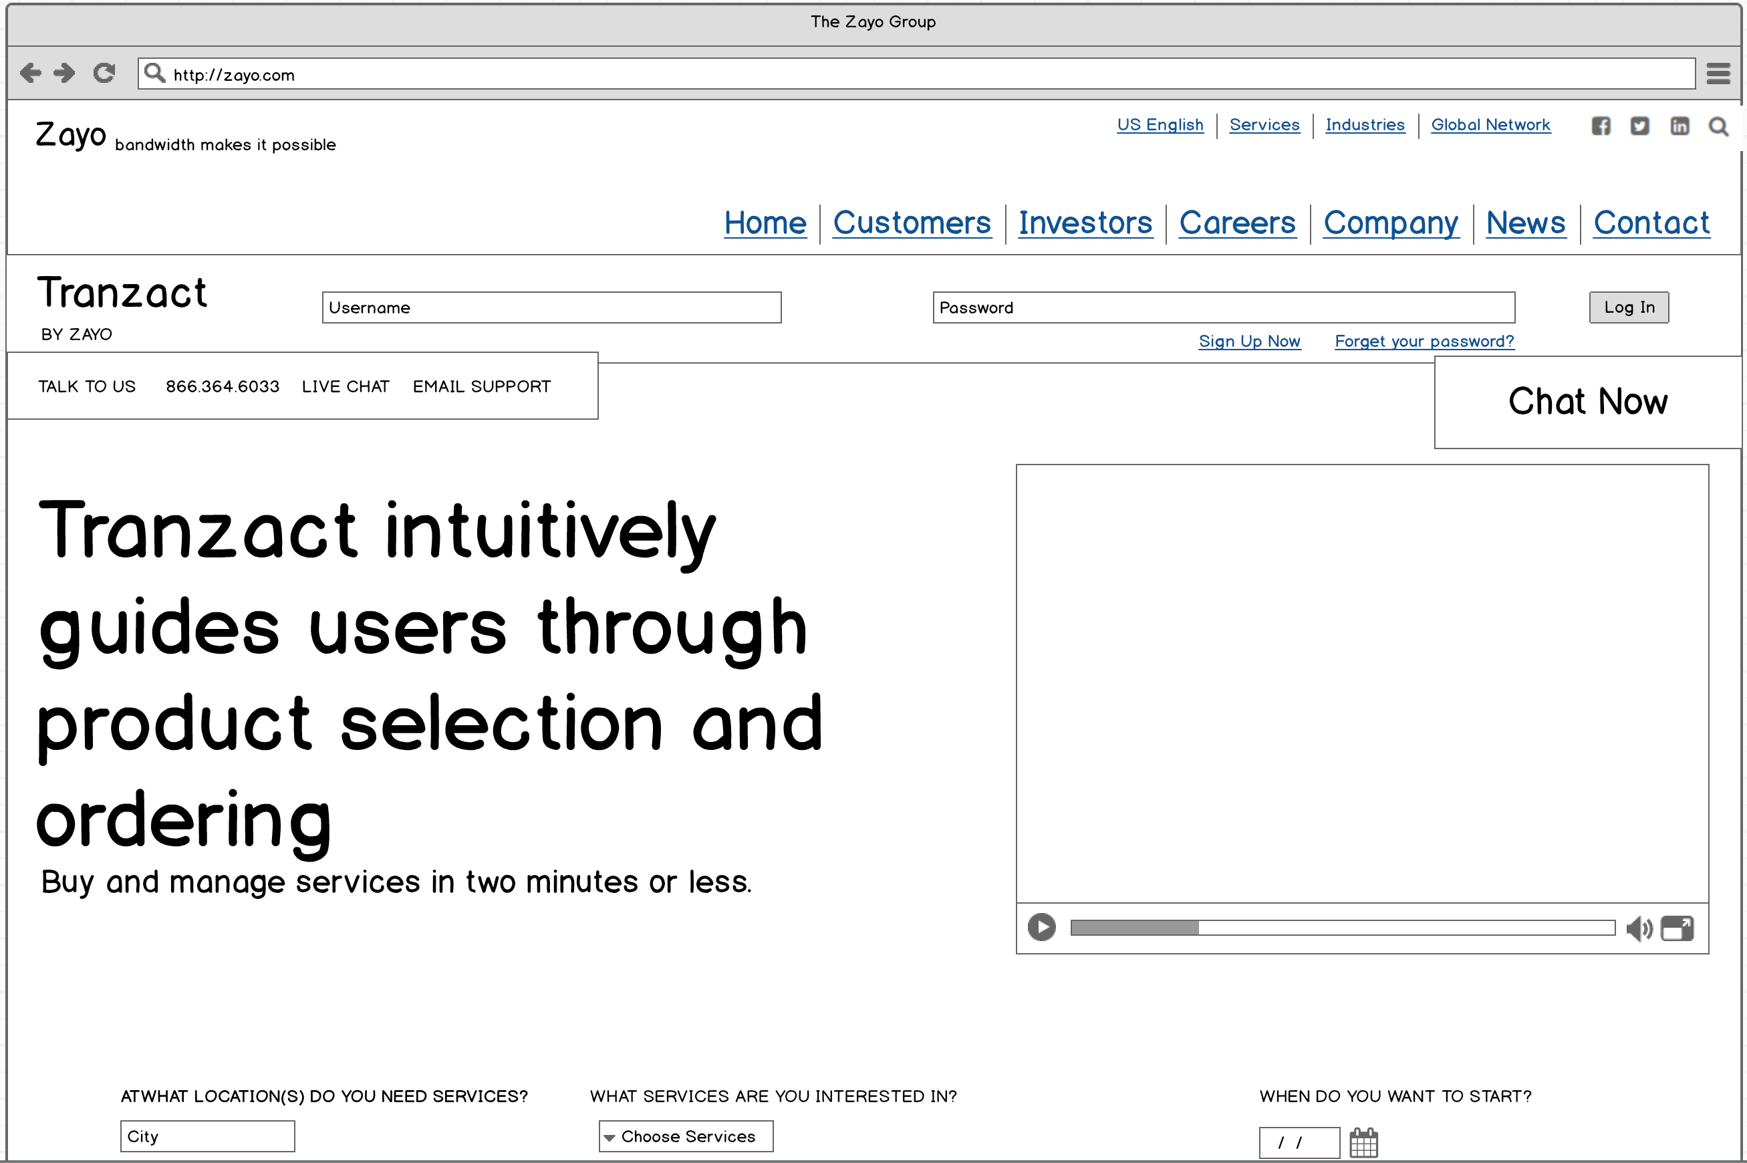Click Sign Up Now link
The height and width of the screenshot is (1163, 1747).
1250,341
